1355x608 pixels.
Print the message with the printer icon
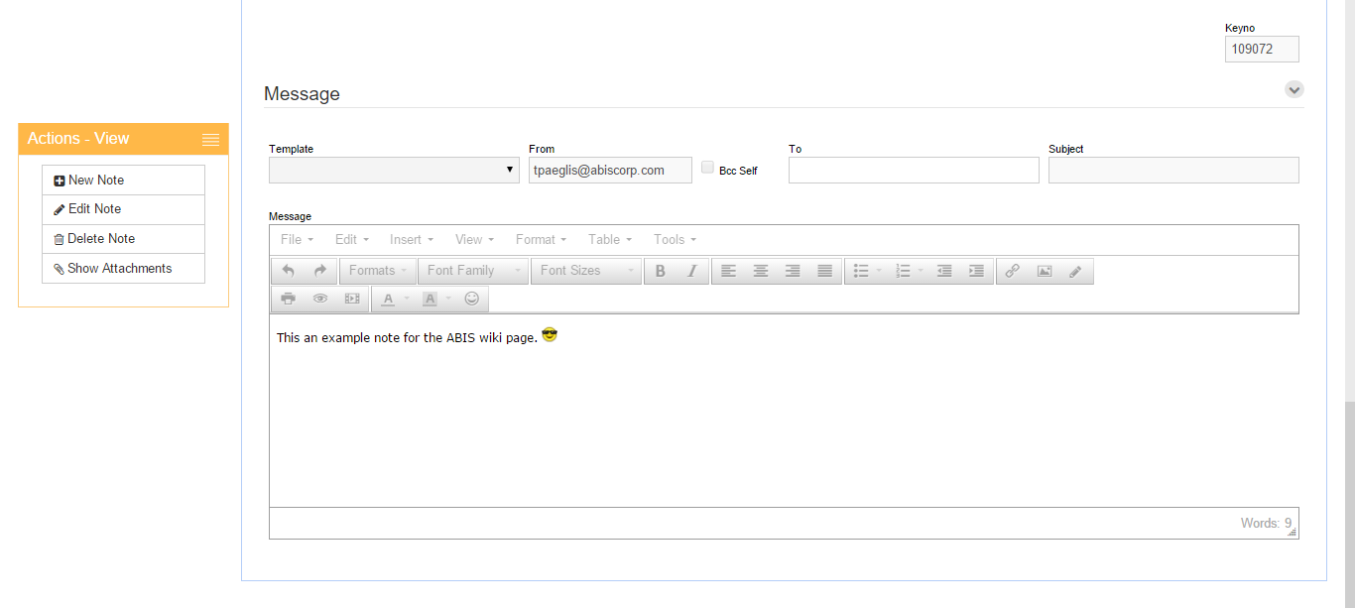(x=288, y=299)
